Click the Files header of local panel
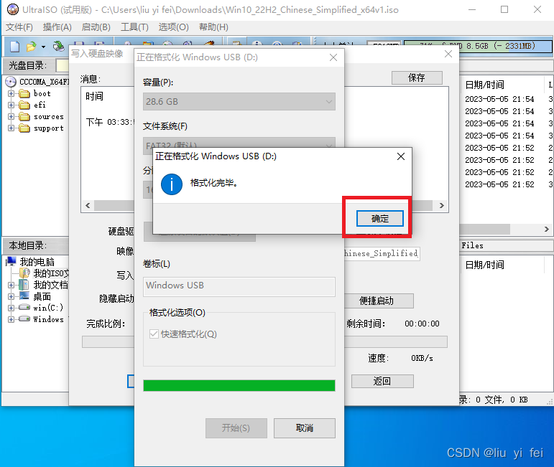 click(x=472, y=245)
